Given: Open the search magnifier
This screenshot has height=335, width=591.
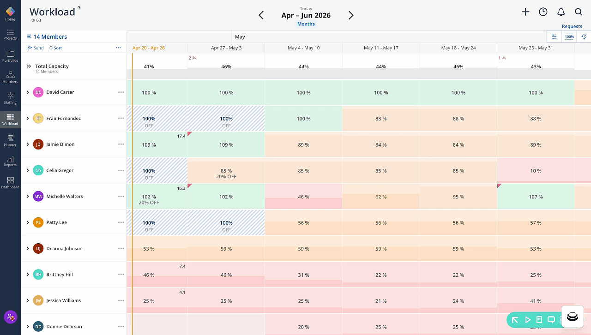Looking at the screenshot, I should (579, 12).
